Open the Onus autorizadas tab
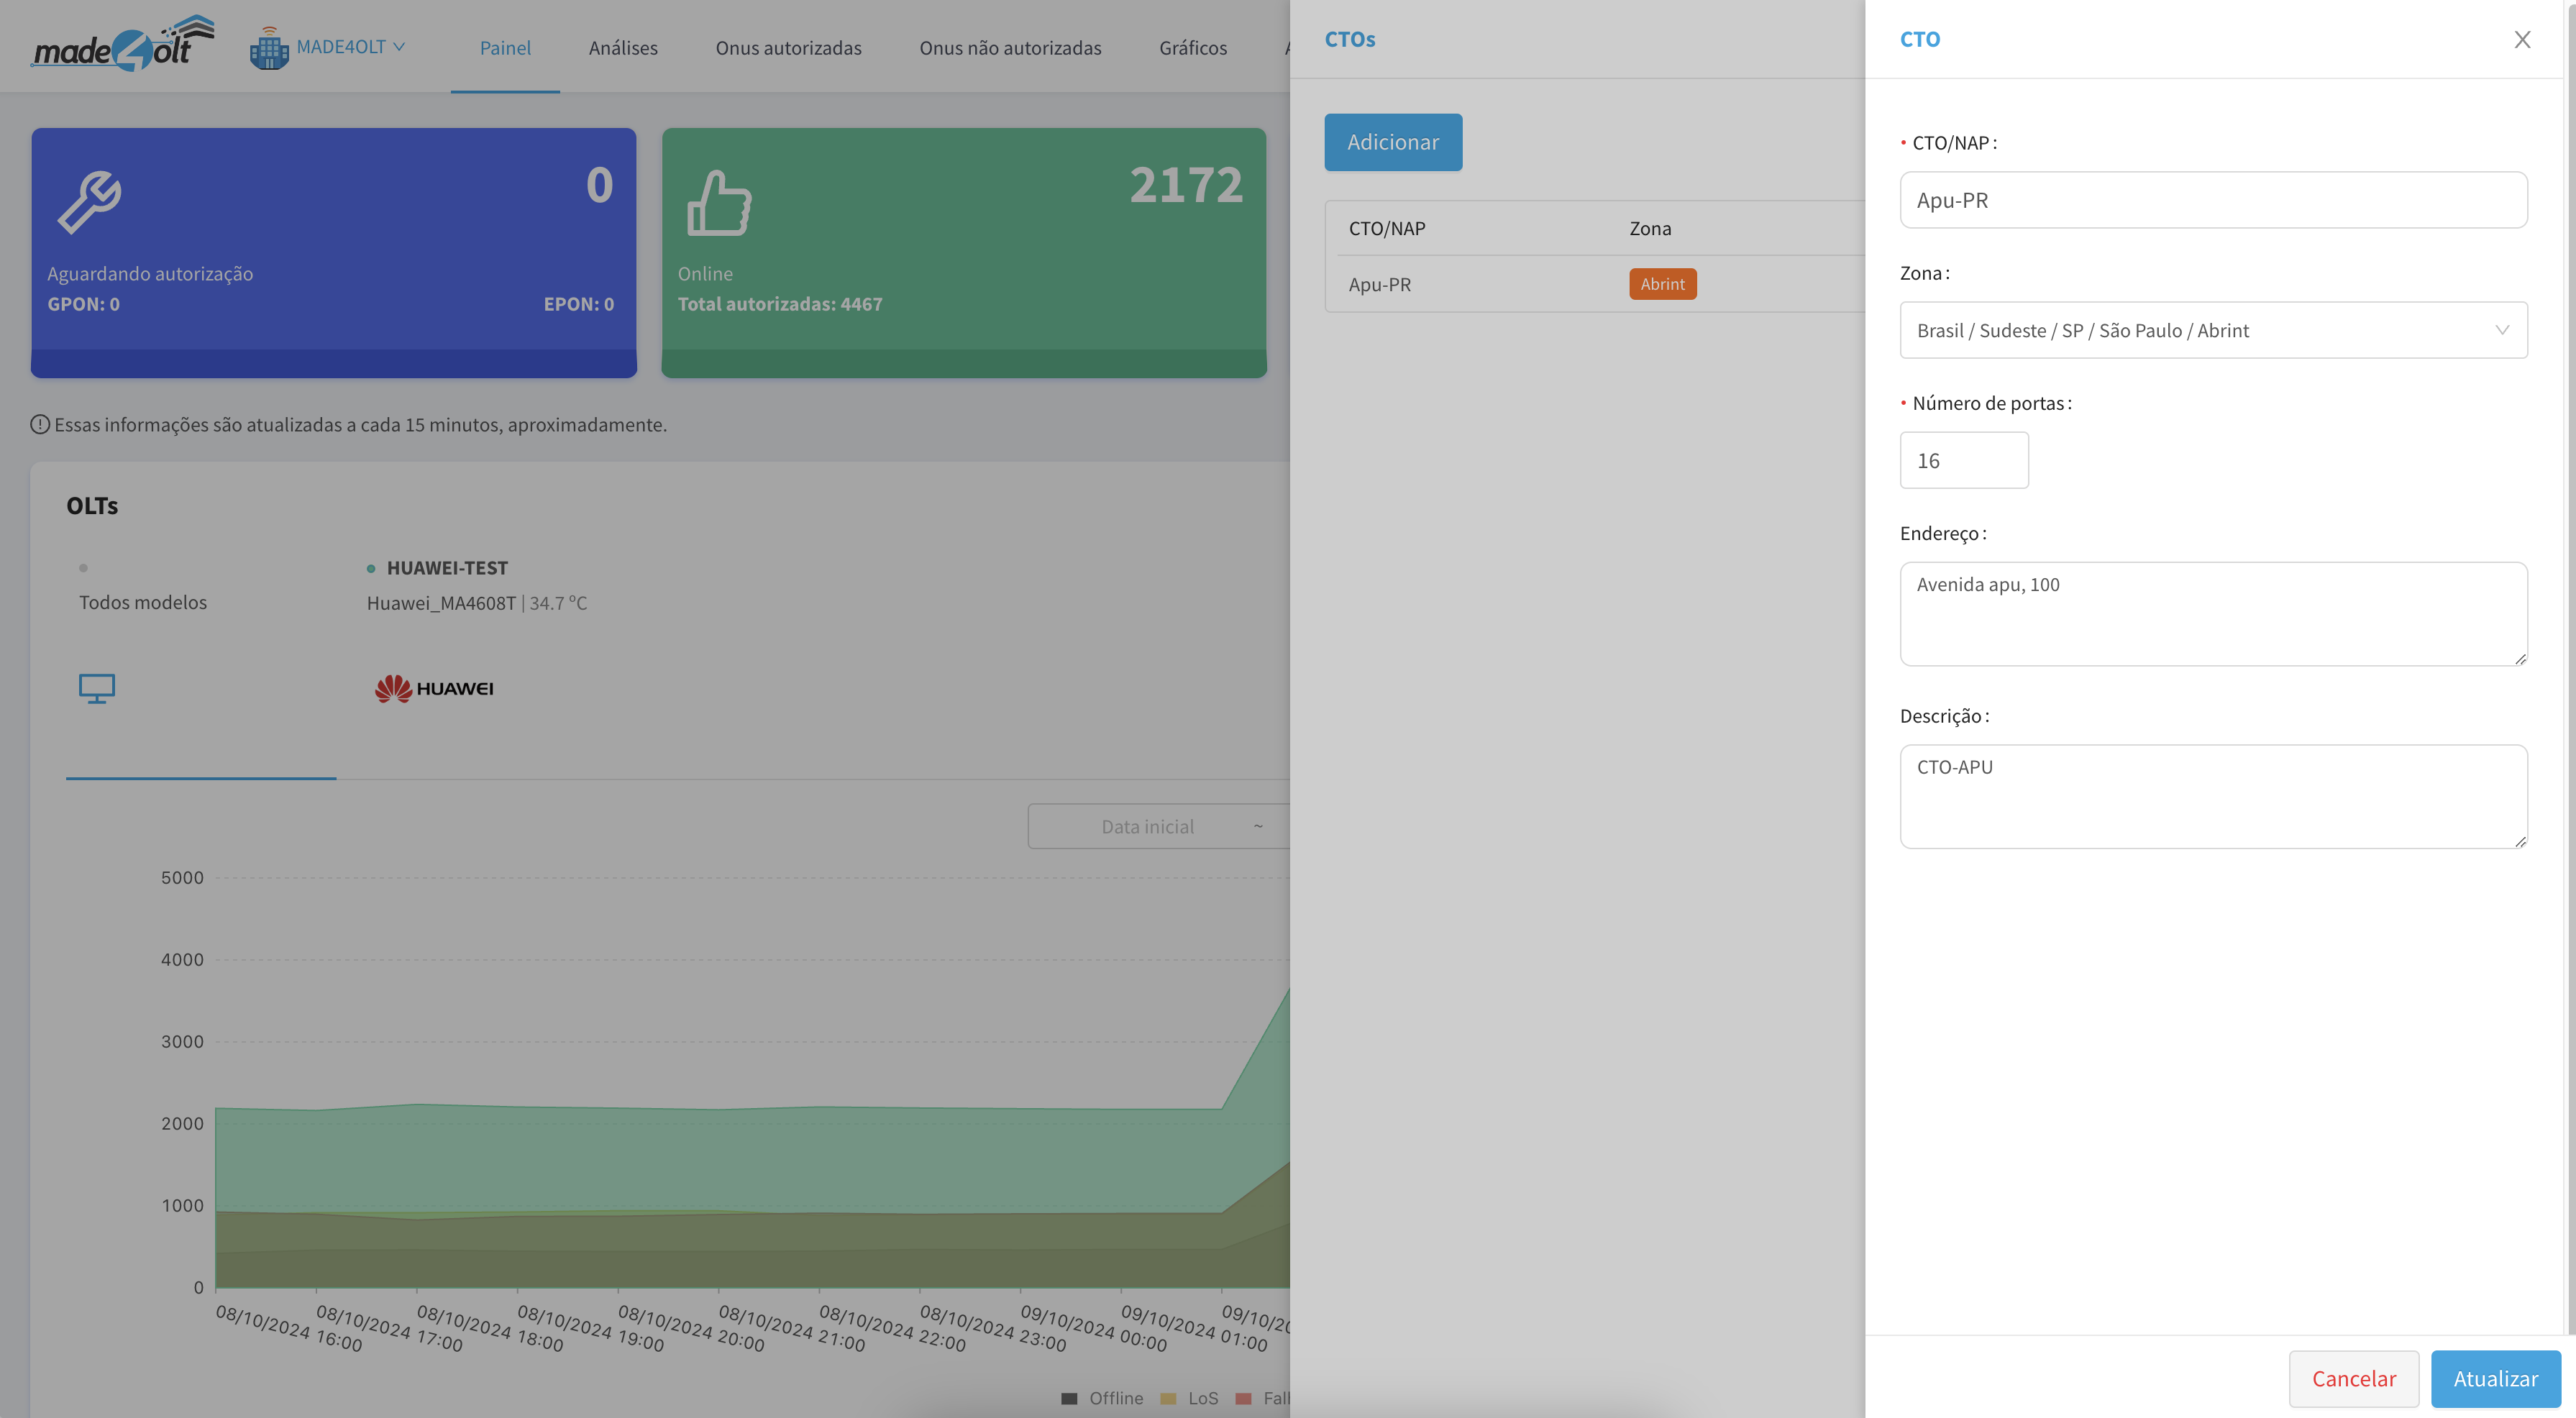 pos(788,48)
